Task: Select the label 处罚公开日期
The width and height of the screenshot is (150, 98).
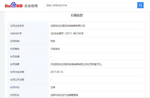Action: 17,80
